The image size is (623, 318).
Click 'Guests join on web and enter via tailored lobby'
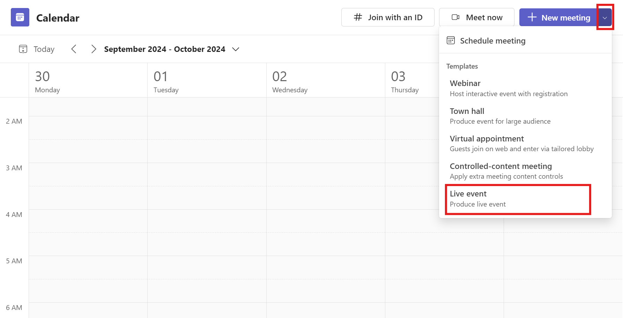(521, 149)
